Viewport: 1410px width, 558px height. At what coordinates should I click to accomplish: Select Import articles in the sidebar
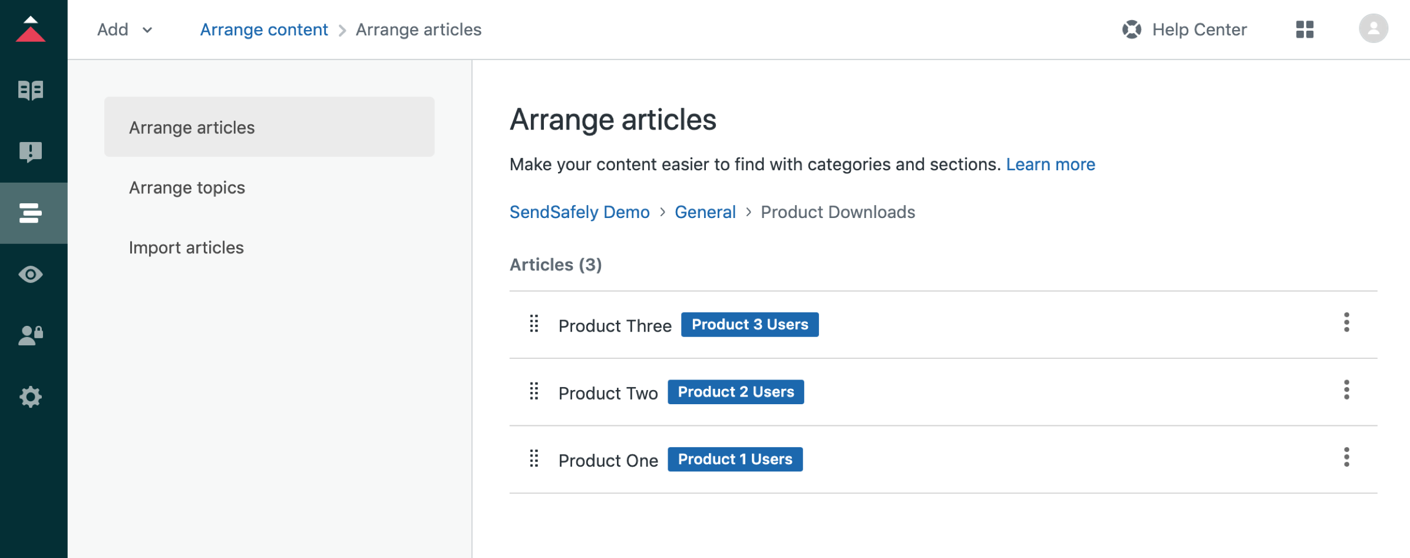point(186,247)
